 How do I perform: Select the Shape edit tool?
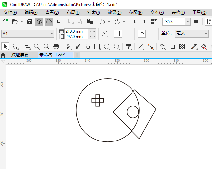click(x=15, y=46)
